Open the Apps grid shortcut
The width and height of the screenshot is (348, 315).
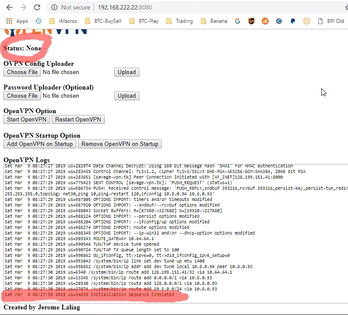pyautogui.click(x=17, y=21)
